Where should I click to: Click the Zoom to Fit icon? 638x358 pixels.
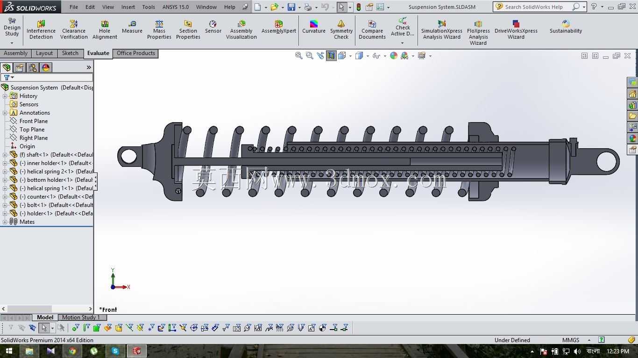pos(299,55)
